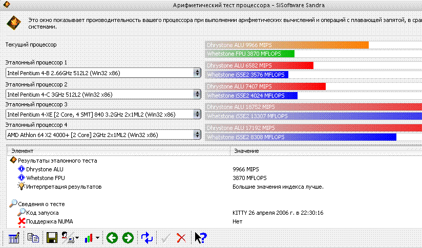Click the diamond icon next to Dhrystone ALU
422x248 pixels.
click(x=22, y=169)
